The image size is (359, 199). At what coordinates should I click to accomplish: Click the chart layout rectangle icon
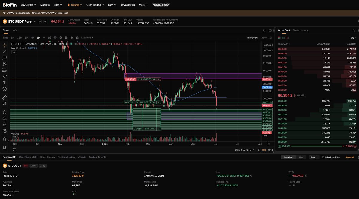pos(270,30)
